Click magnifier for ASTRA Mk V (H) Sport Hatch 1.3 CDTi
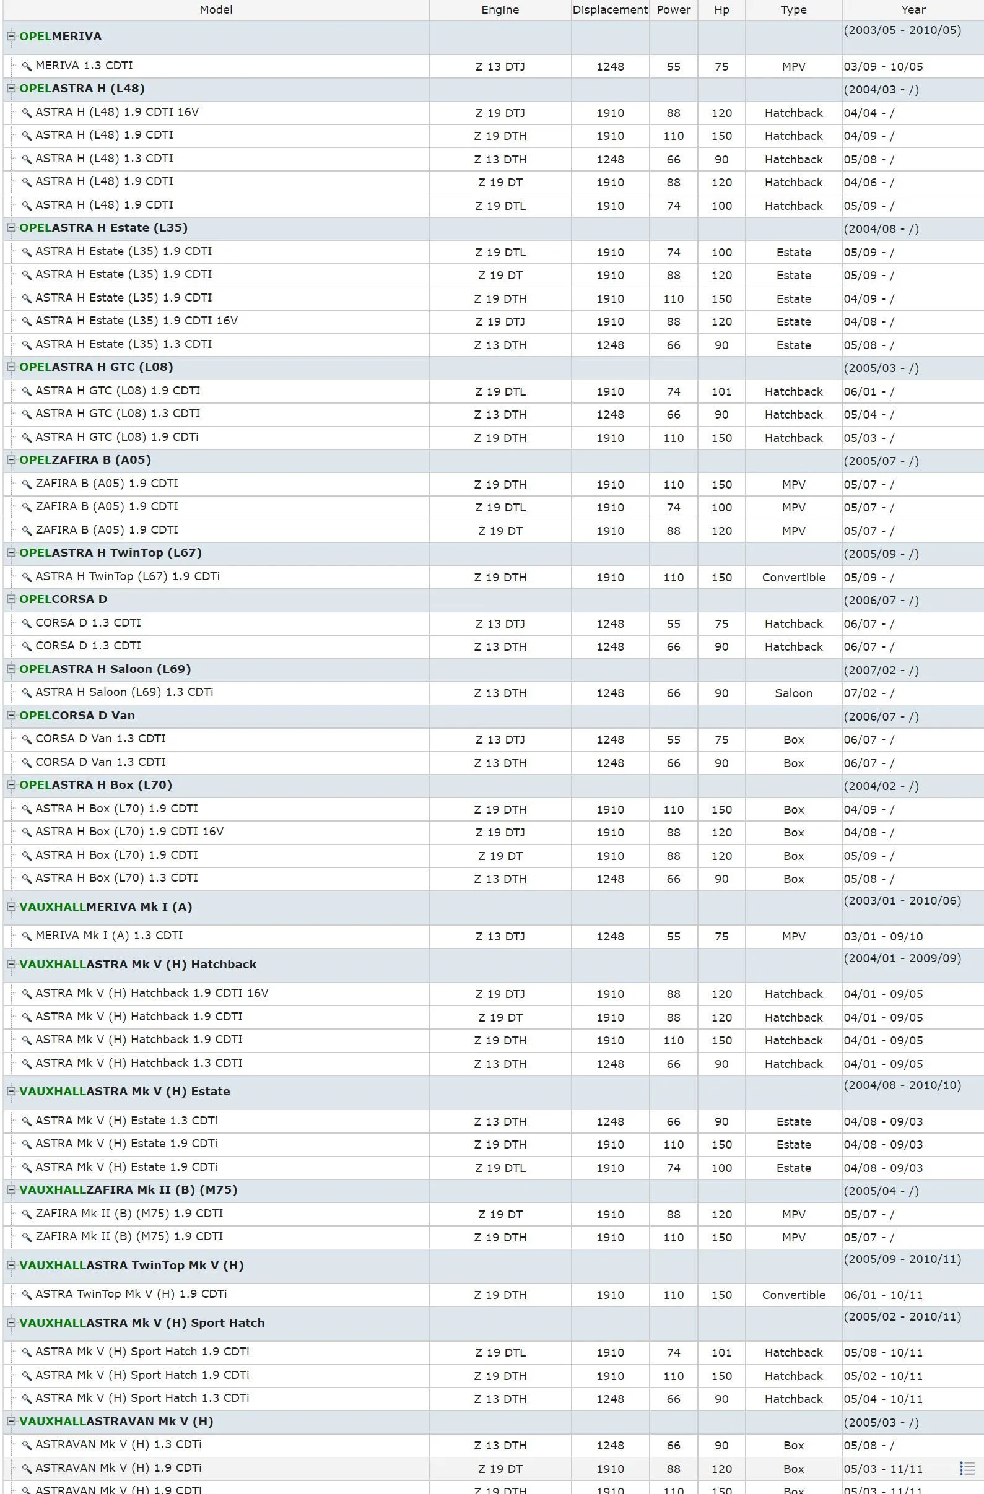Screen dimensions: 984x1494 [x=27, y=1399]
